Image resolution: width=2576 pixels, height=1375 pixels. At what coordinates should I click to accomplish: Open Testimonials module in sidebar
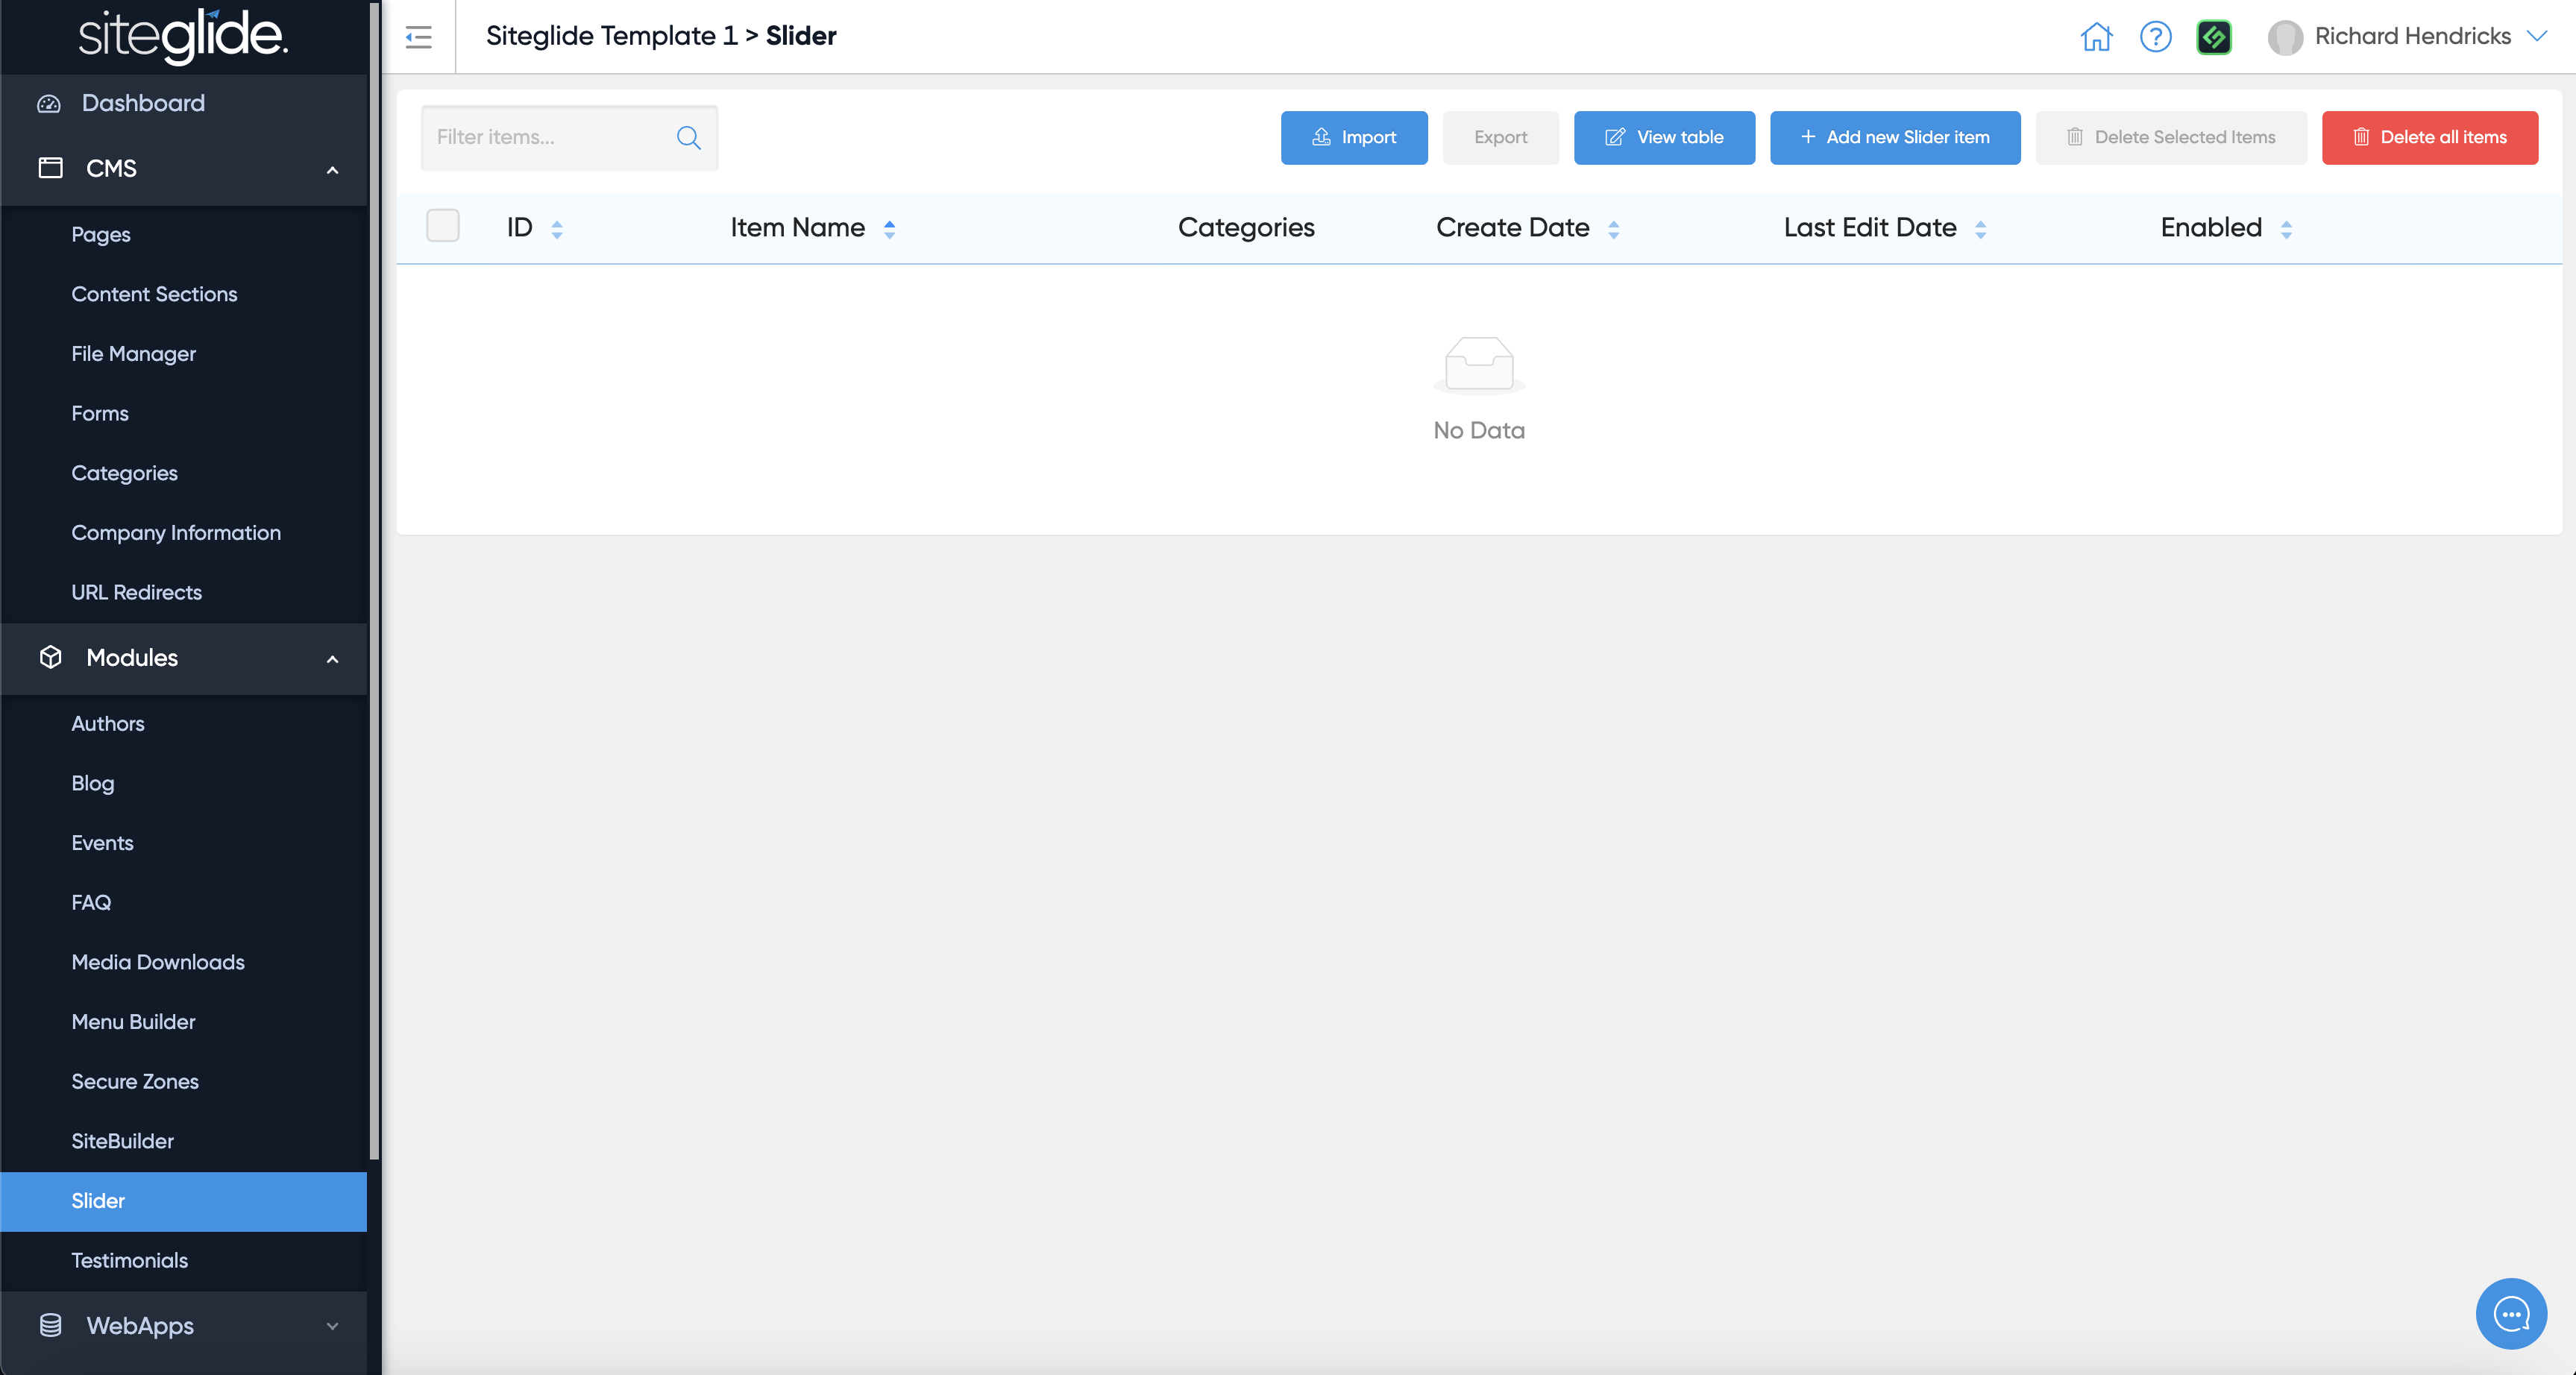tap(129, 1260)
